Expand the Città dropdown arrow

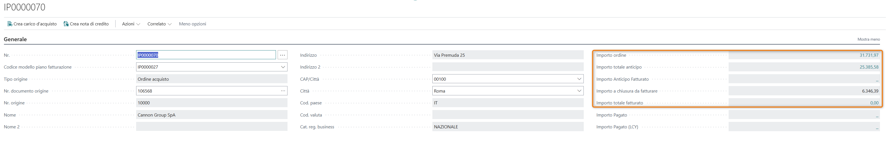pos(579,91)
